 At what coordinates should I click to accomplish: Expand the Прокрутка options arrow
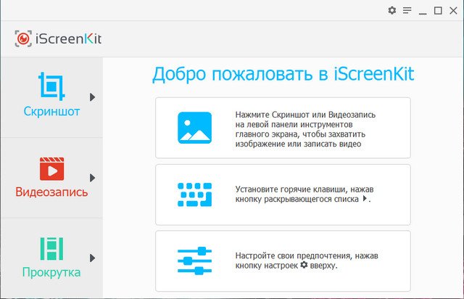click(92, 258)
